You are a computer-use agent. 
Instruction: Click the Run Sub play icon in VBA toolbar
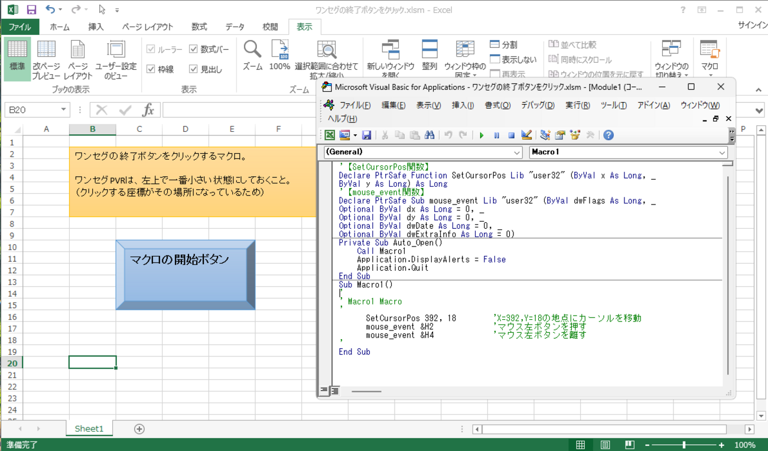click(481, 135)
